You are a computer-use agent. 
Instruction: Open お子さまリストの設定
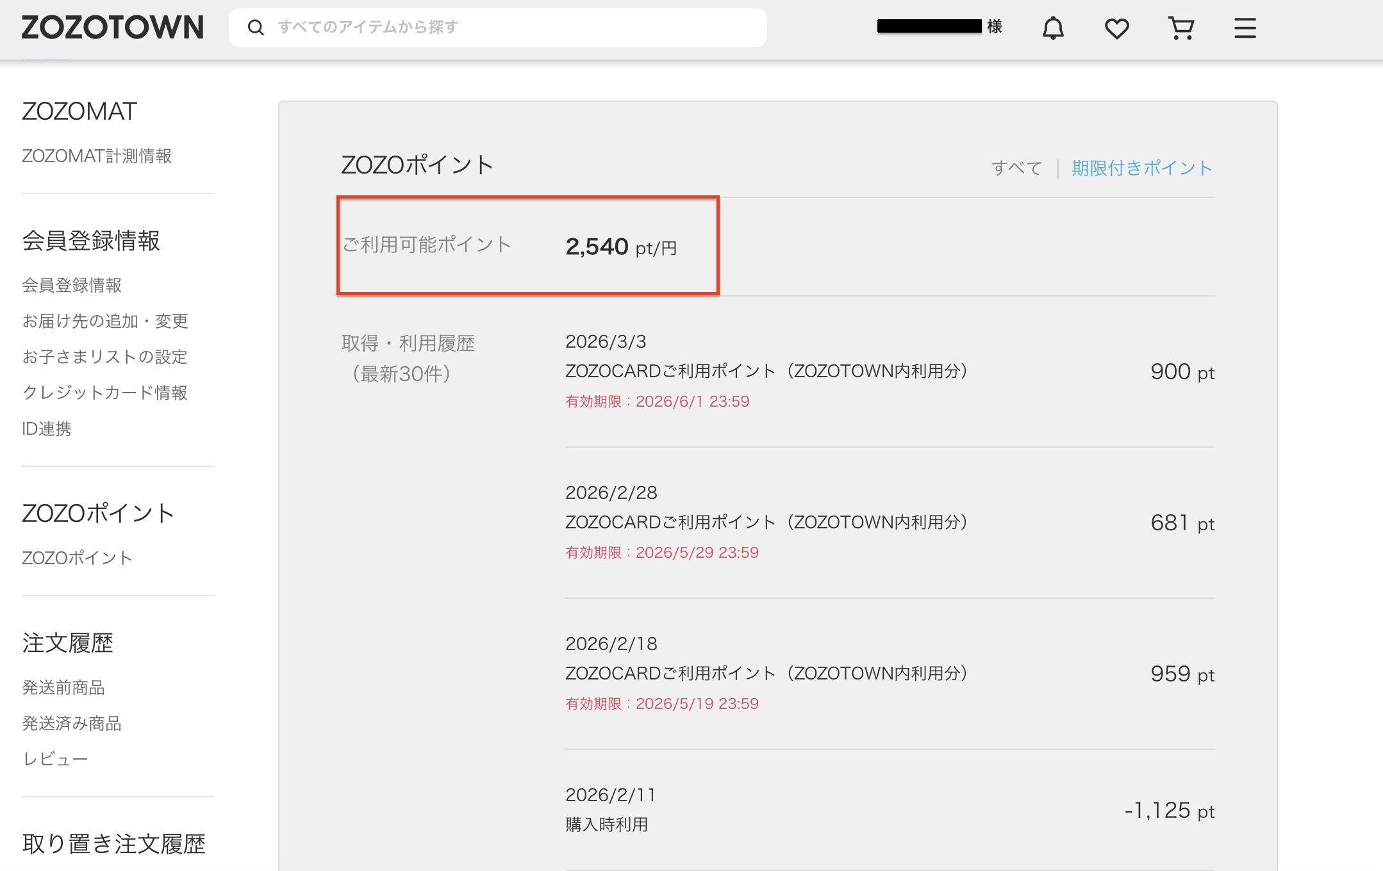click(x=104, y=357)
